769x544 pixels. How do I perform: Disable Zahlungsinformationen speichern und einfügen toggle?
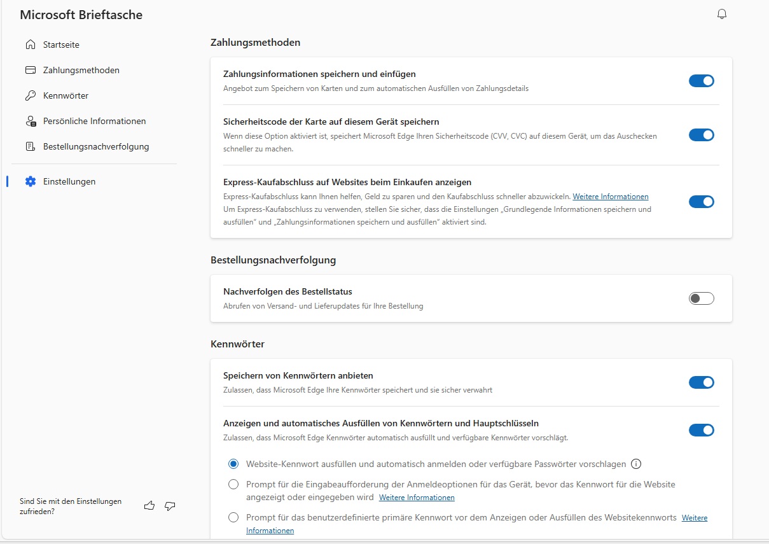701,81
